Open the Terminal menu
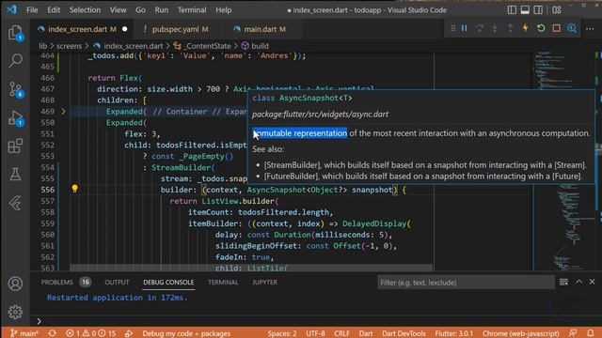The image size is (602, 338). (192, 10)
